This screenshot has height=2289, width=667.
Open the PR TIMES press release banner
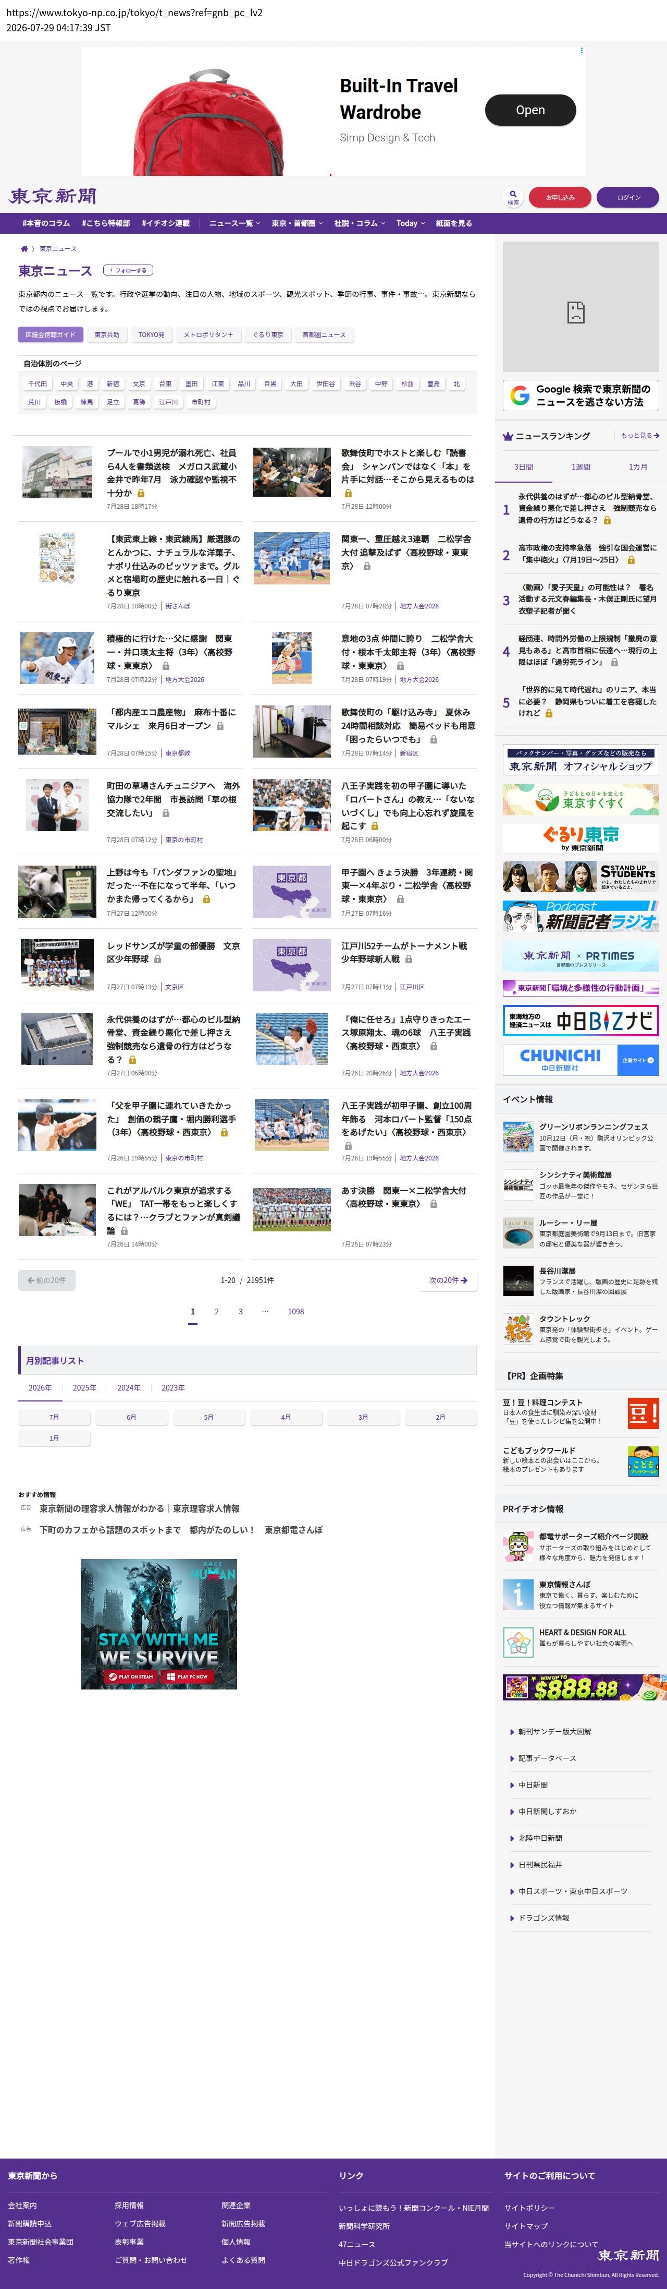(581, 955)
